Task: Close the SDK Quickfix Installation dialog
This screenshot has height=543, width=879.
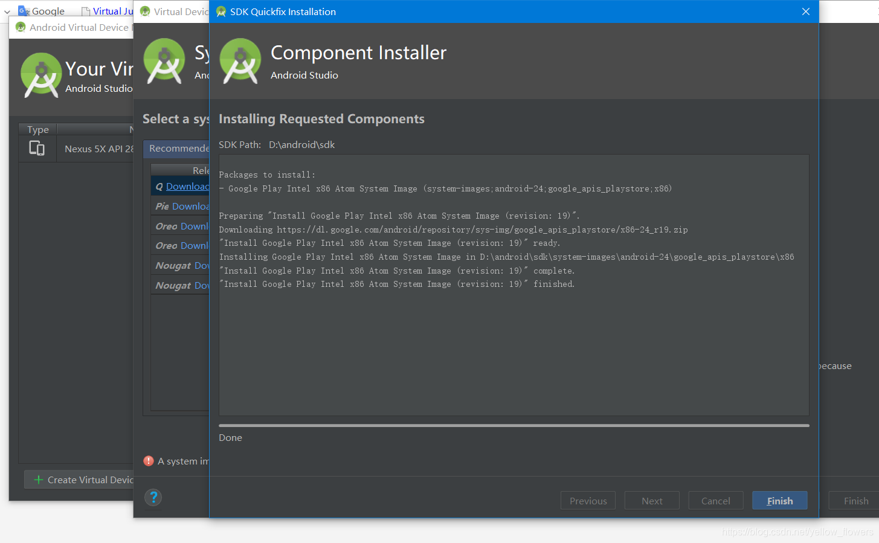Action: pos(805,11)
